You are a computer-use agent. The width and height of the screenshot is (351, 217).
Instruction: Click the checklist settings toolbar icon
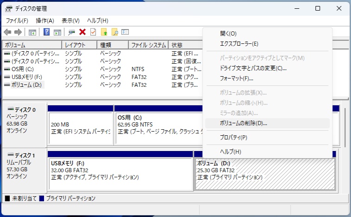125,32
